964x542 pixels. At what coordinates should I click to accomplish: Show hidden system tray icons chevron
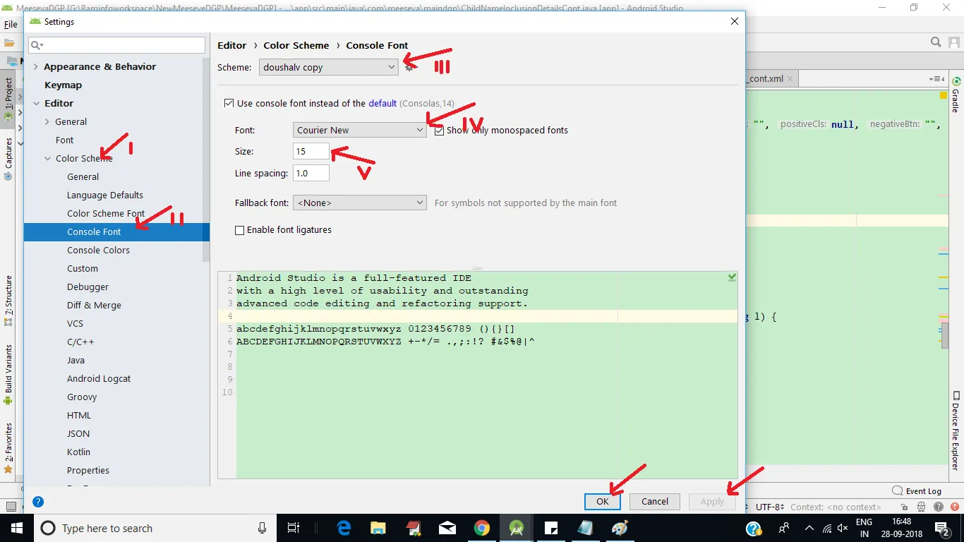coord(808,528)
